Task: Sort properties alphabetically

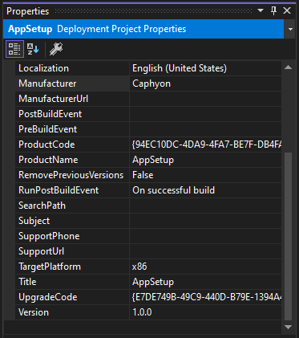Action: coord(33,49)
